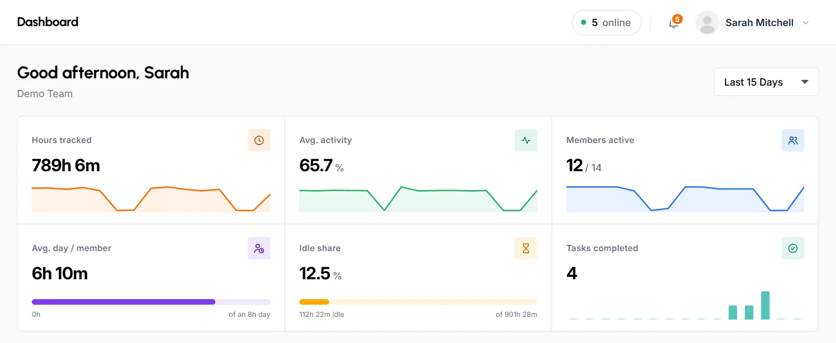Click the 6h 10m average day value
836x343 pixels.
tap(60, 274)
